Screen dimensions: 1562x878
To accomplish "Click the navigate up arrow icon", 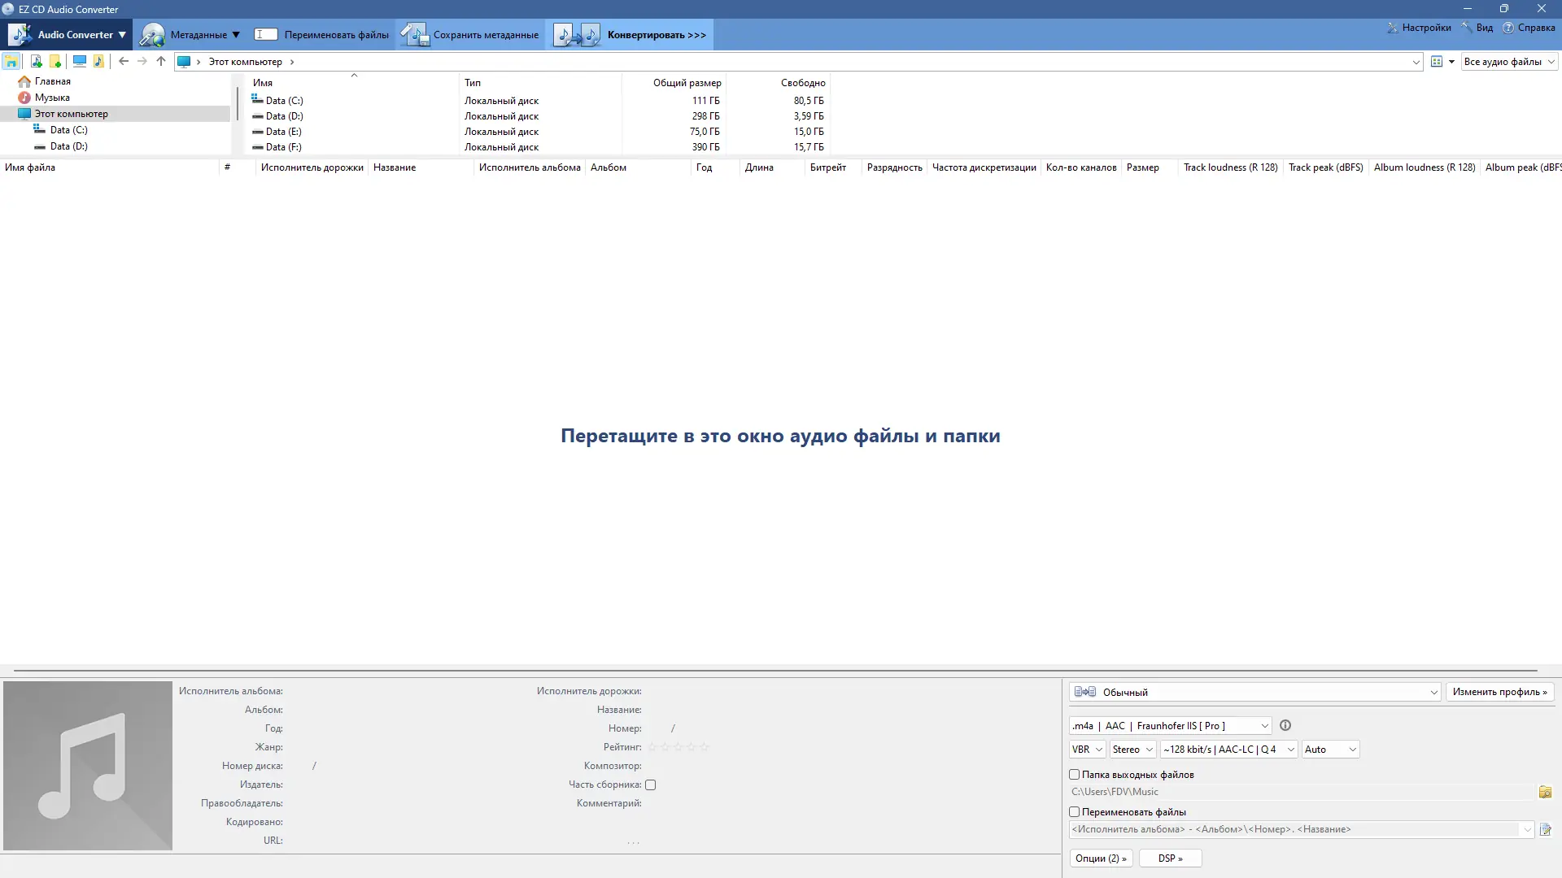I will click(x=161, y=61).
